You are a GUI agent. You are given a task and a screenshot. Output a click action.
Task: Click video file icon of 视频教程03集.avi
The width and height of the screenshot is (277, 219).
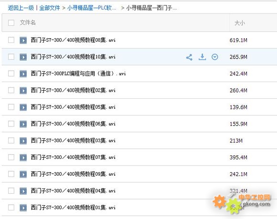23,141
